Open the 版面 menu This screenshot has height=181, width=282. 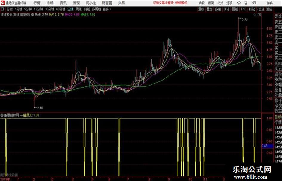[x=211, y=3]
